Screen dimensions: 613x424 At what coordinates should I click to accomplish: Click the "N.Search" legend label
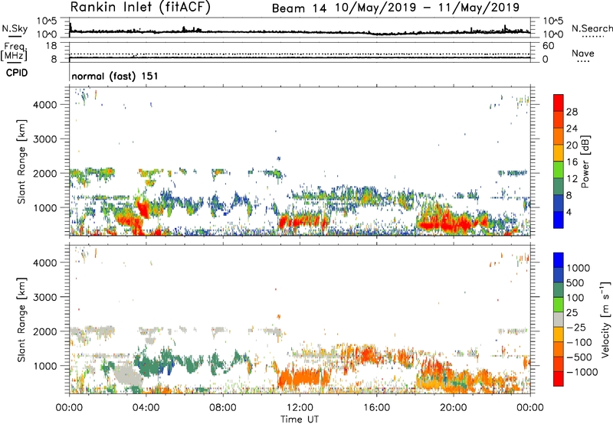click(x=592, y=28)
